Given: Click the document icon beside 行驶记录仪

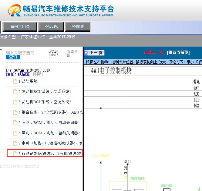Looking at the screenshot, I should [15, 154].
